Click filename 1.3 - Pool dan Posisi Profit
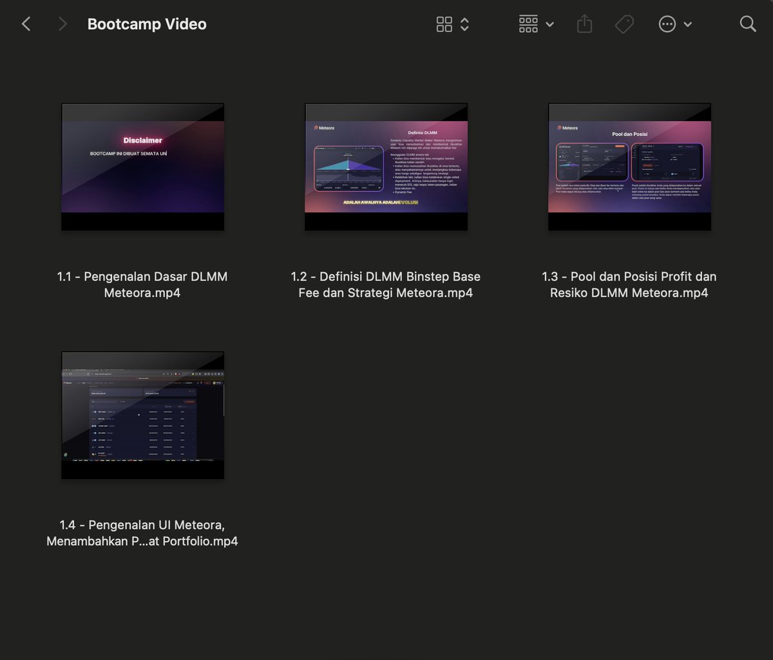This screenshot has height=660, width=773. 629,285
